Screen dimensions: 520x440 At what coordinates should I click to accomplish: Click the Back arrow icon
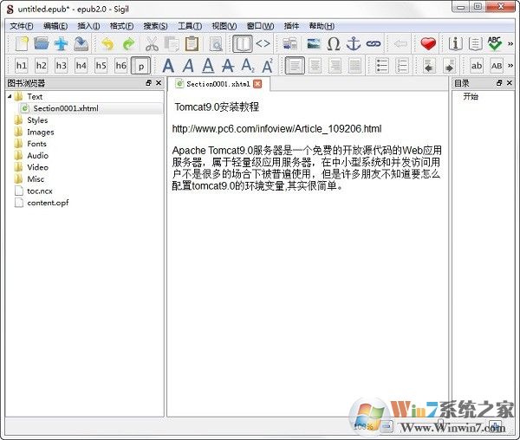(400, 43)
